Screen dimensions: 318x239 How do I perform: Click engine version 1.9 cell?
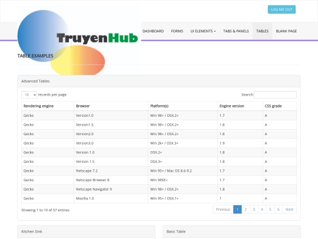pos(240,143)
